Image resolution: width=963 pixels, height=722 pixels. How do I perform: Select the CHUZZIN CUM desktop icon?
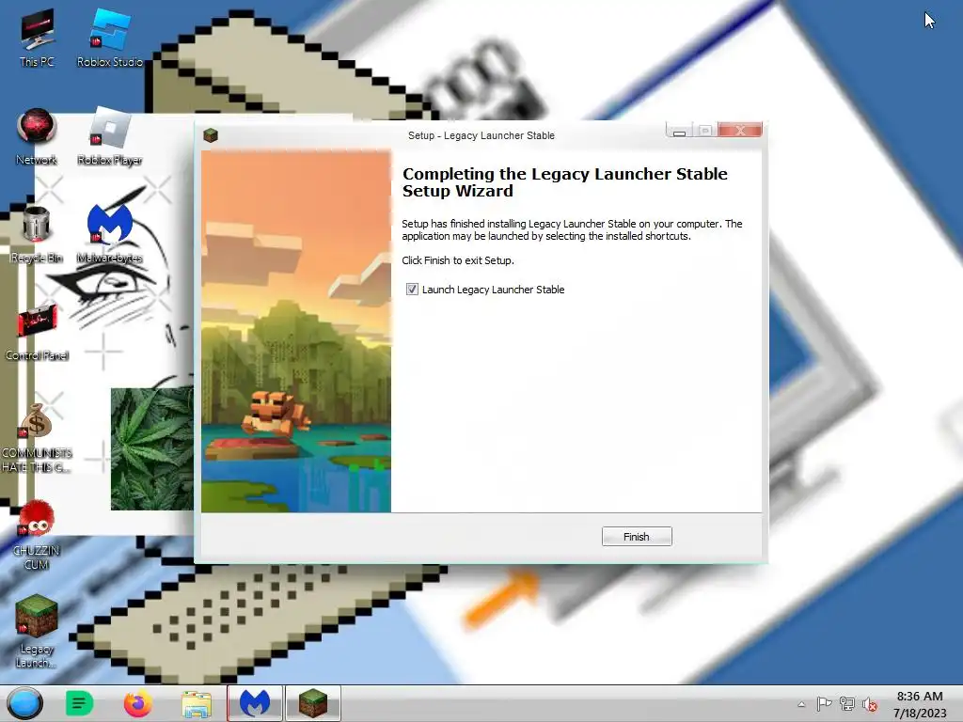point(37,536)
